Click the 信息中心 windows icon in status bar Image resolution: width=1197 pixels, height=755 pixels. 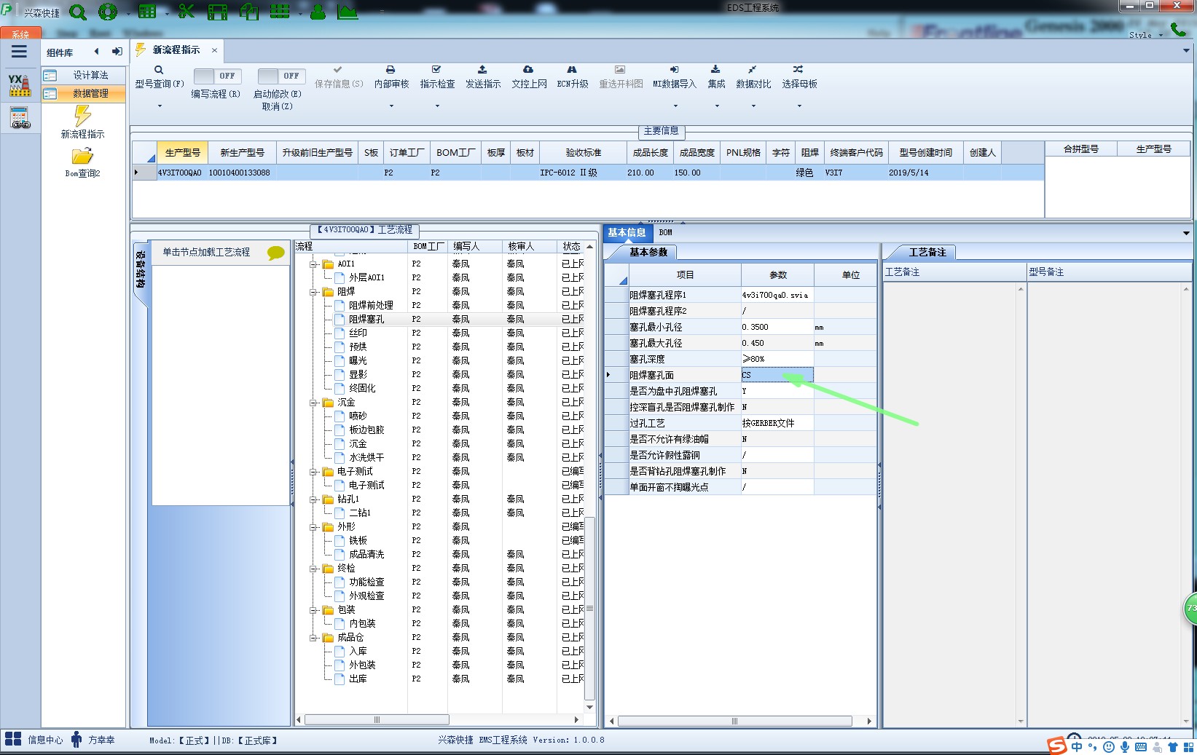pyautogui.click(x=12, y=739)
